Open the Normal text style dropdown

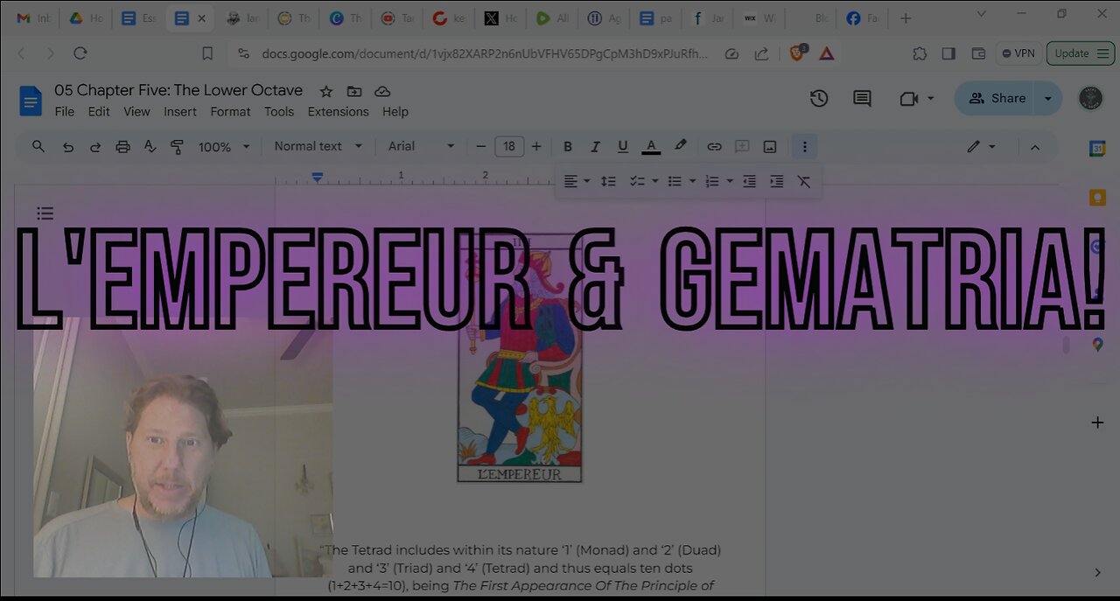click(318, 146)
